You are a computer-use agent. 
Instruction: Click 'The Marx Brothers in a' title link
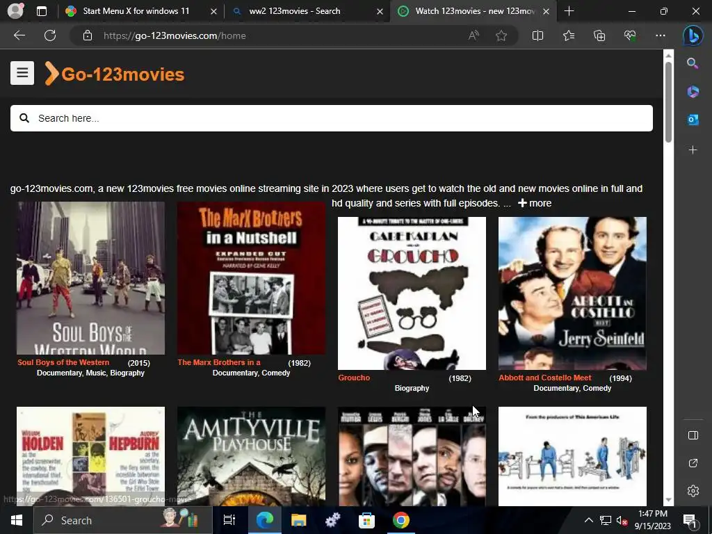pyautogui.click(x=219, y=362)
